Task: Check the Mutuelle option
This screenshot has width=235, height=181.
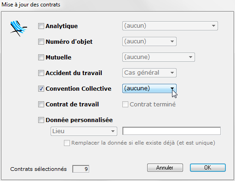Action: pos(41,57)
